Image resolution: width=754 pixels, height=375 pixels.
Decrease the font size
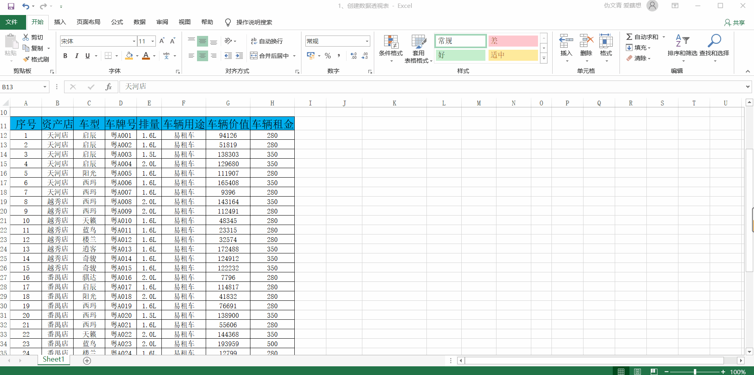pyautogui.click(x=172, y=41)
